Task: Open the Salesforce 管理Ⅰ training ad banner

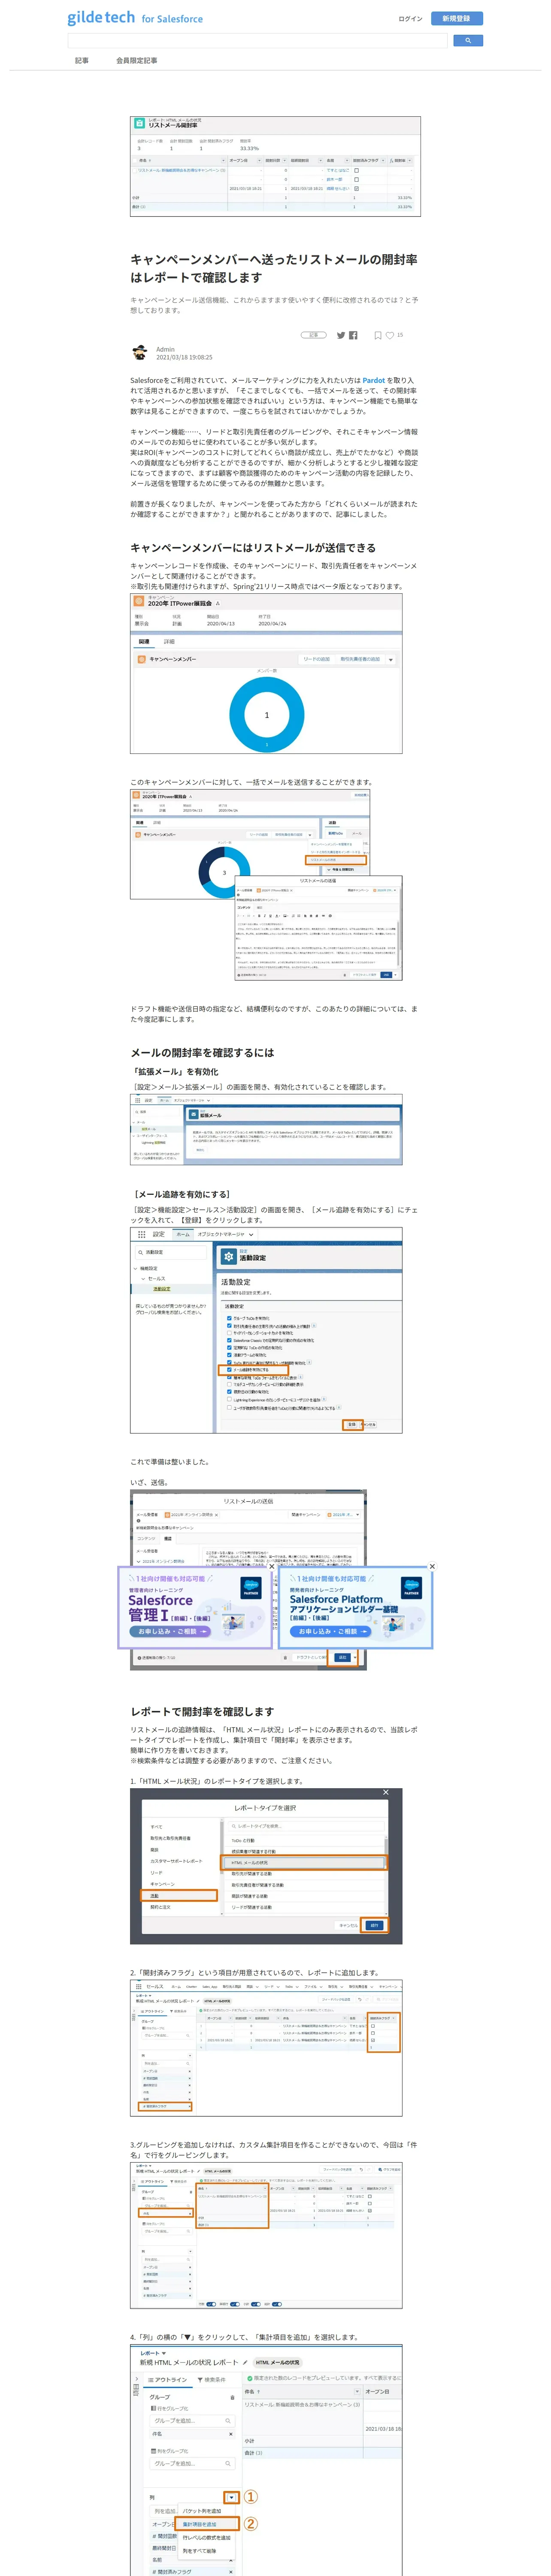Action: [195, 1608]
